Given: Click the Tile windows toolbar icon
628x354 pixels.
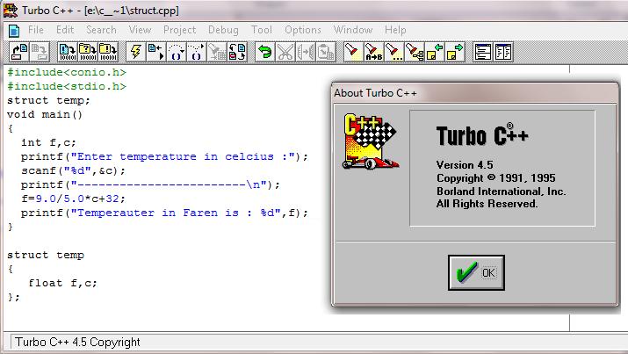Looking at the screenshot, I should [503, 52].
